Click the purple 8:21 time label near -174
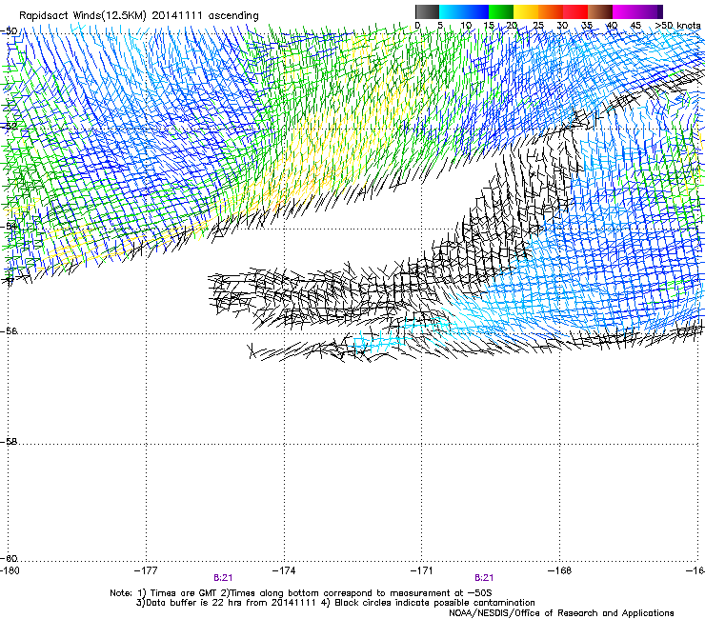Screen dimensions: 705x619 (223, 578)
